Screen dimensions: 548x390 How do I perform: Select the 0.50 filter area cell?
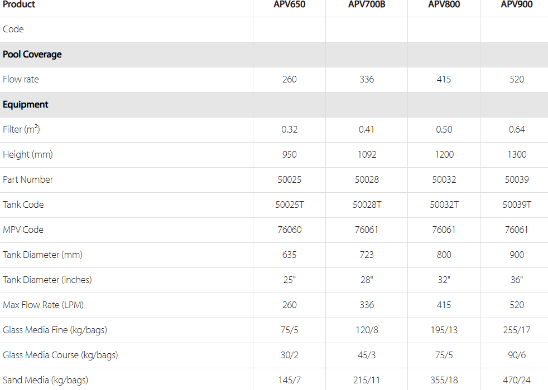click(444, 129)
